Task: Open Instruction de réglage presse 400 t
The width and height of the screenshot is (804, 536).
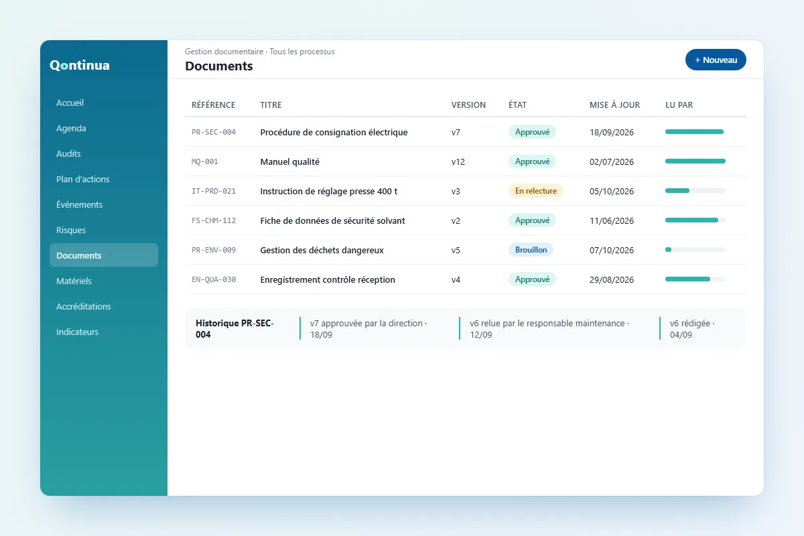Action: [329, 191]
